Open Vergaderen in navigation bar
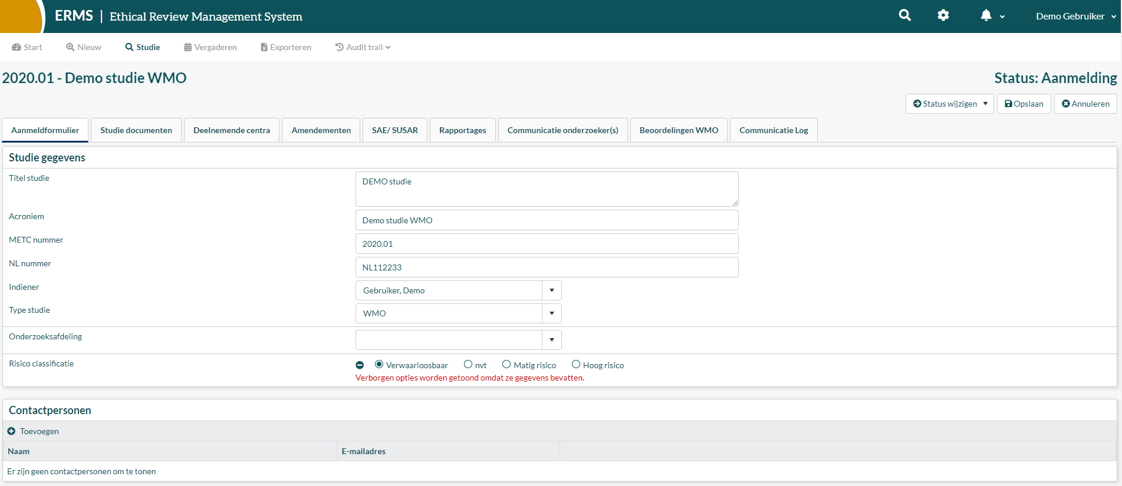Viewport: 1122px width, 486px height. coord(210,47)
